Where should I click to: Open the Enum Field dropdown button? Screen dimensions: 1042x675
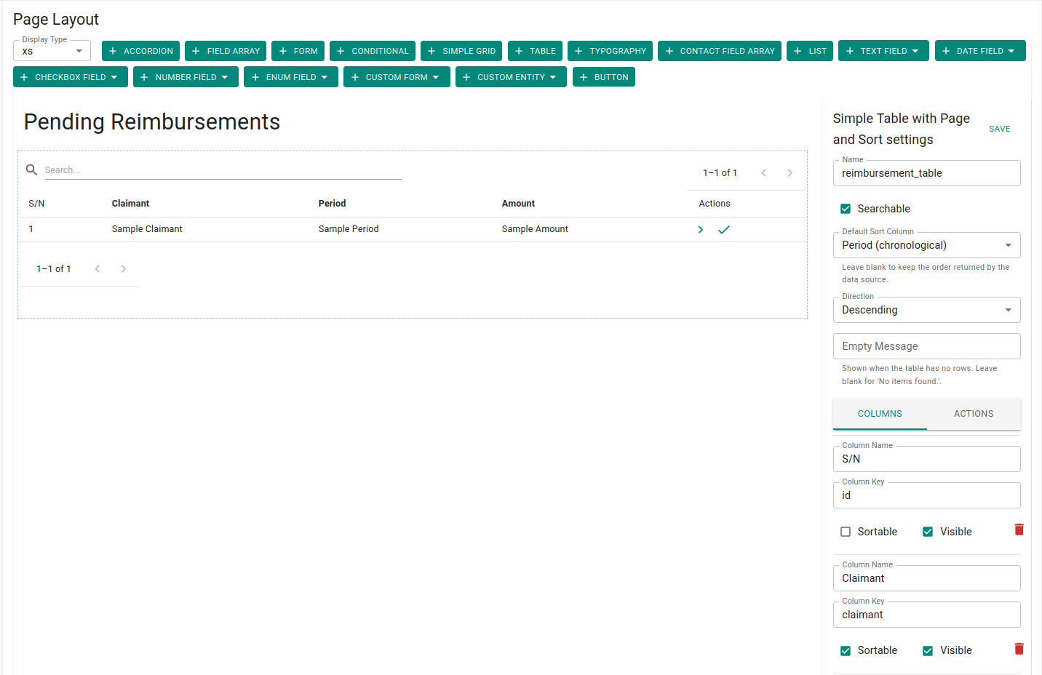point(291,77)
